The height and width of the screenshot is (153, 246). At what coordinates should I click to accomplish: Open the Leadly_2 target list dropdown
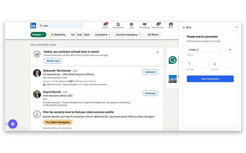[205, 50]
